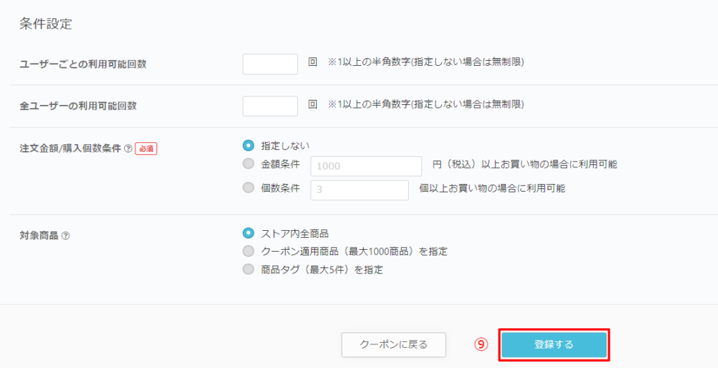The image size is (718, 368).
Task: Click the 全ユーザーの利用可能回数 label text
Action: coord(78,106)
